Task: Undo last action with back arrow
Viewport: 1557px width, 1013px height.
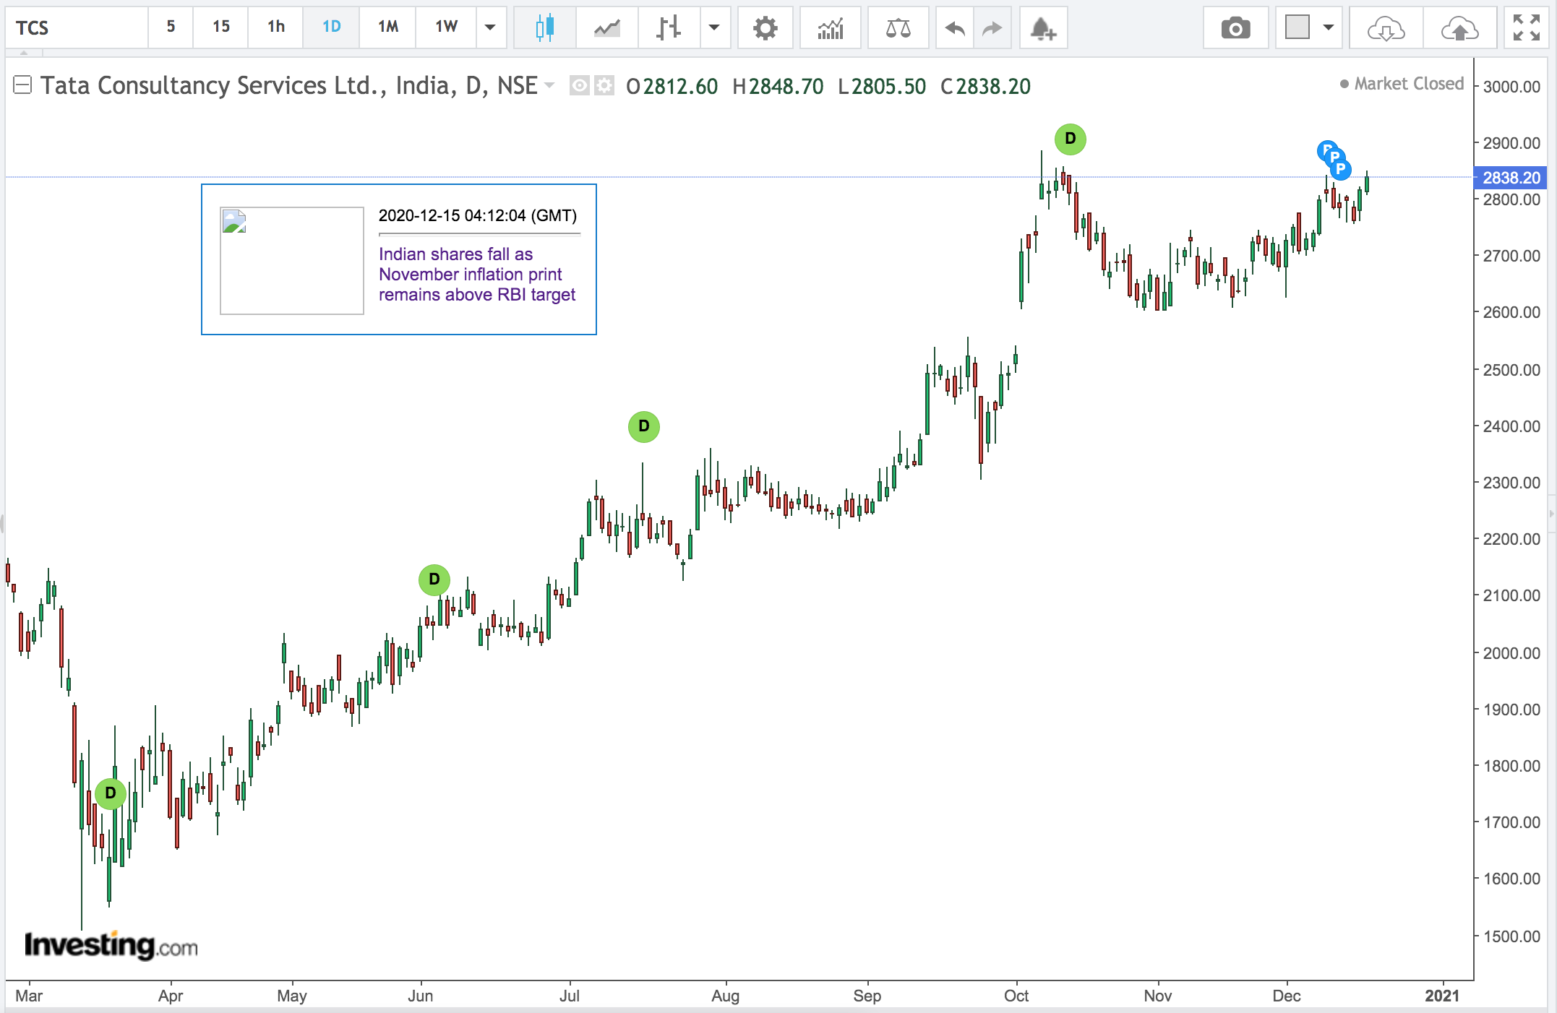Action: [954, 28]
